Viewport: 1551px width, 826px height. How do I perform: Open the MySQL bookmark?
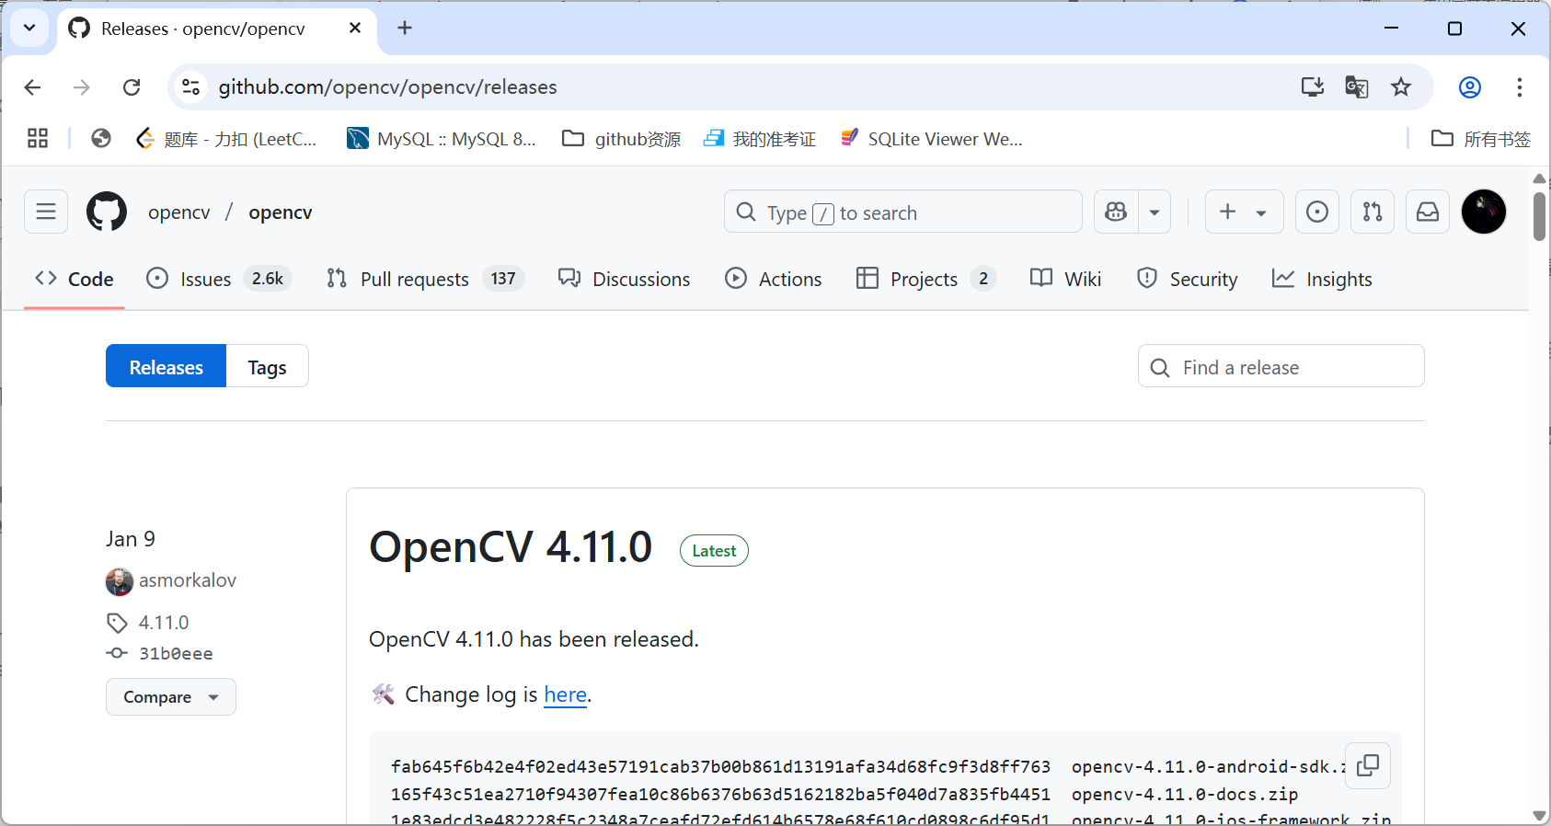pyautogui.click(x=442, y=139)
